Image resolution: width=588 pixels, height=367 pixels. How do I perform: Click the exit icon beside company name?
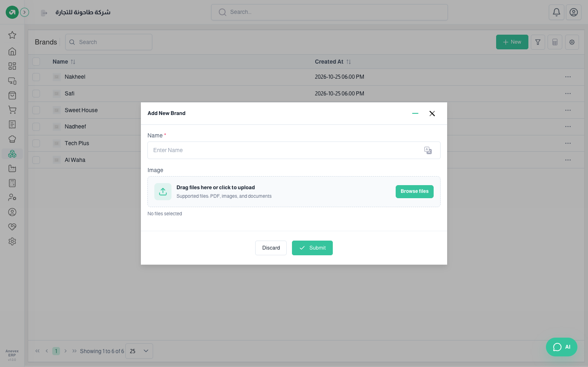44,13
